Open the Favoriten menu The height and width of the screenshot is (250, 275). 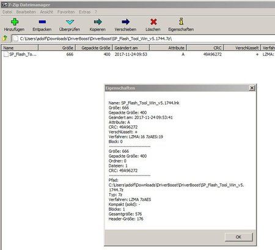(x=66, y=12)
